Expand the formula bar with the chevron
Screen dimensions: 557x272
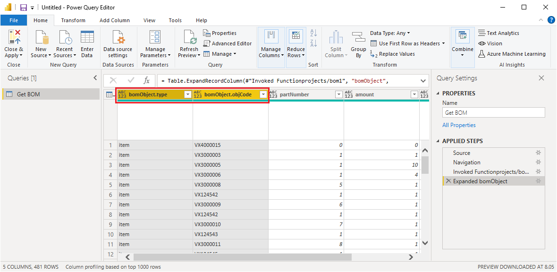[422, 81]
